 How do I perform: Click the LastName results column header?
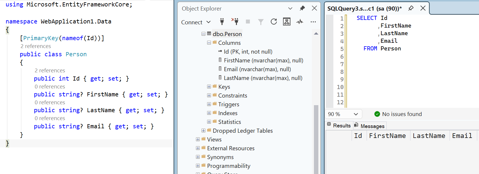[430, 136]
